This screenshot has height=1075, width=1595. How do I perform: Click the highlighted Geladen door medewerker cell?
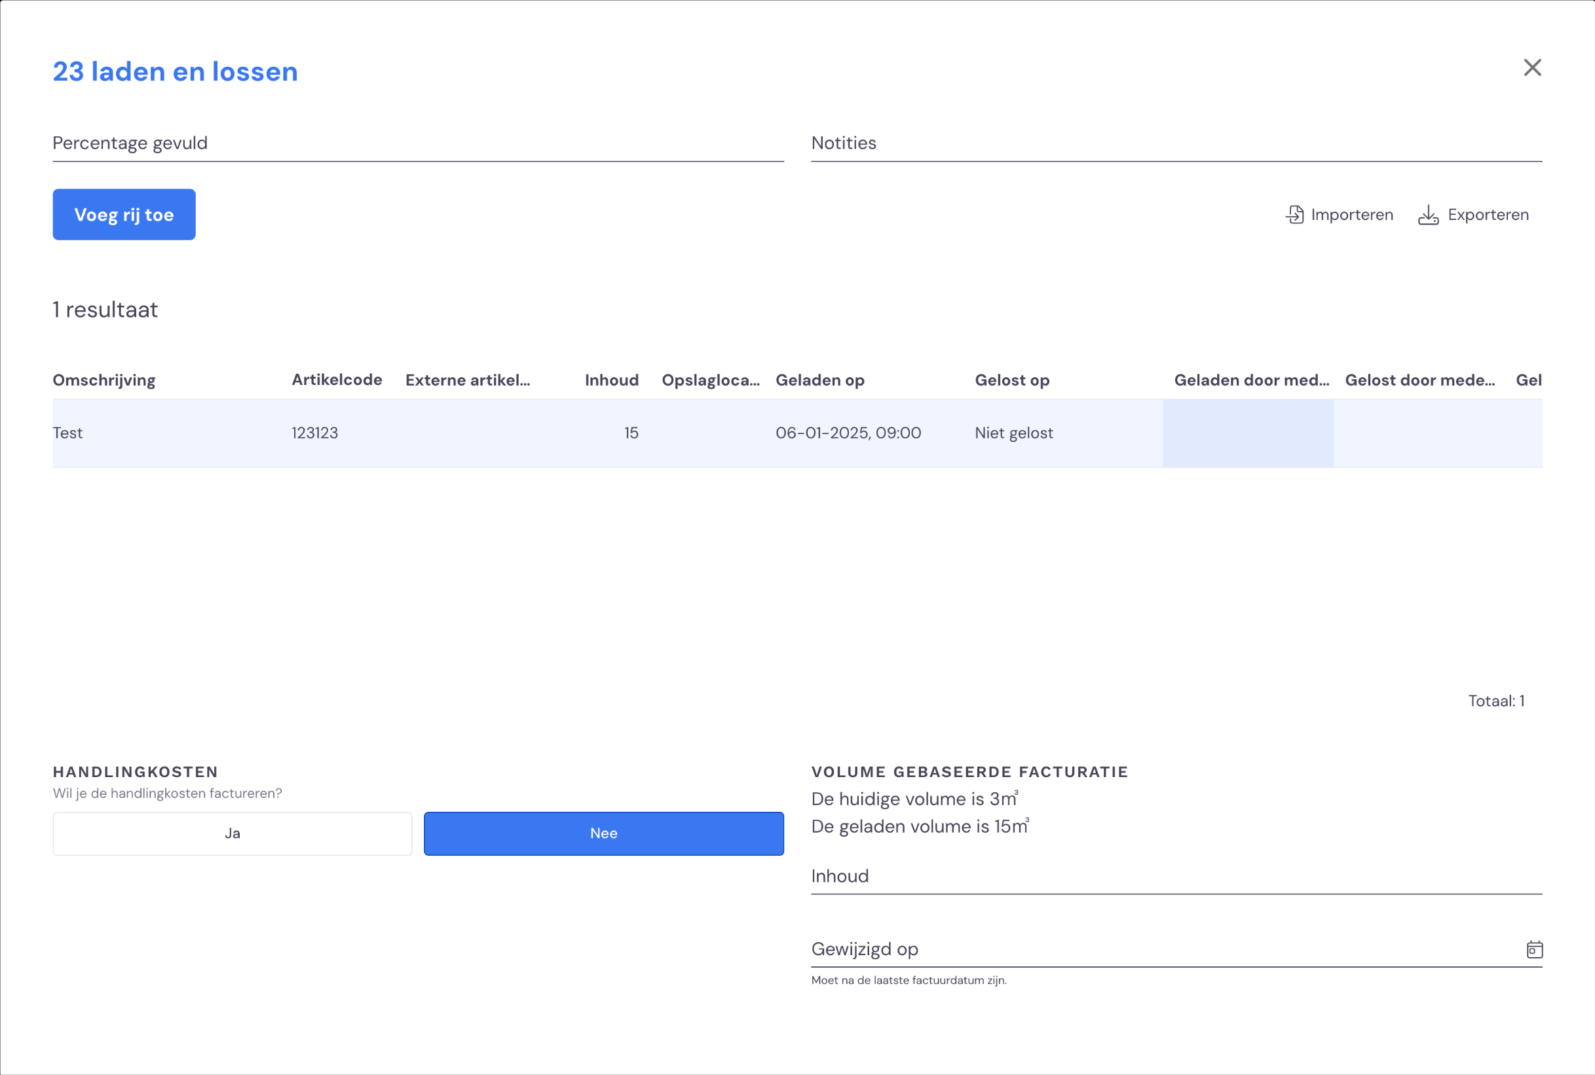coord(1248,433)
